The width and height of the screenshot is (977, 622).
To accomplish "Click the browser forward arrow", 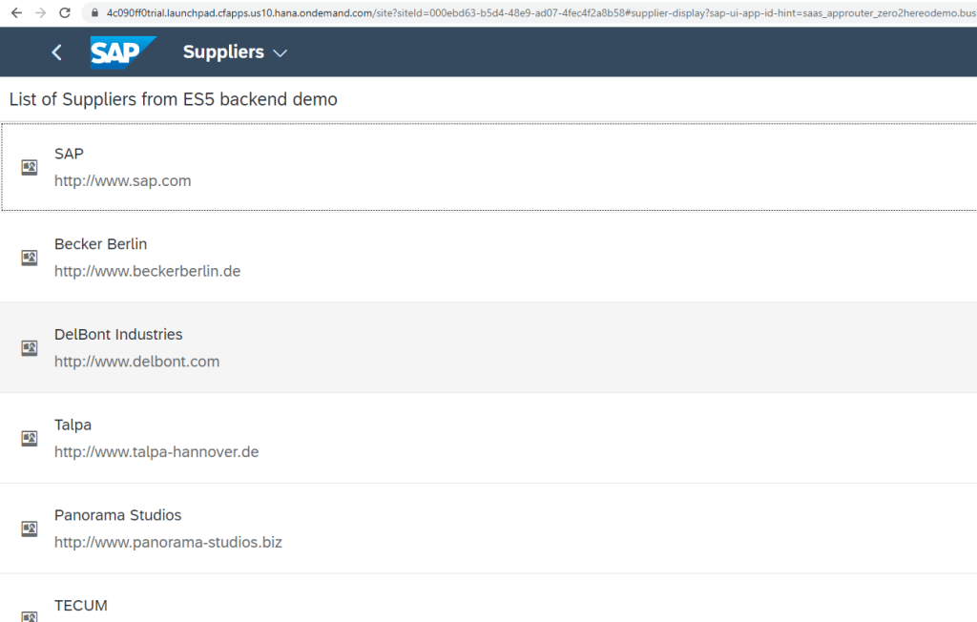I will pyautogui.click(x=39, y=12).
